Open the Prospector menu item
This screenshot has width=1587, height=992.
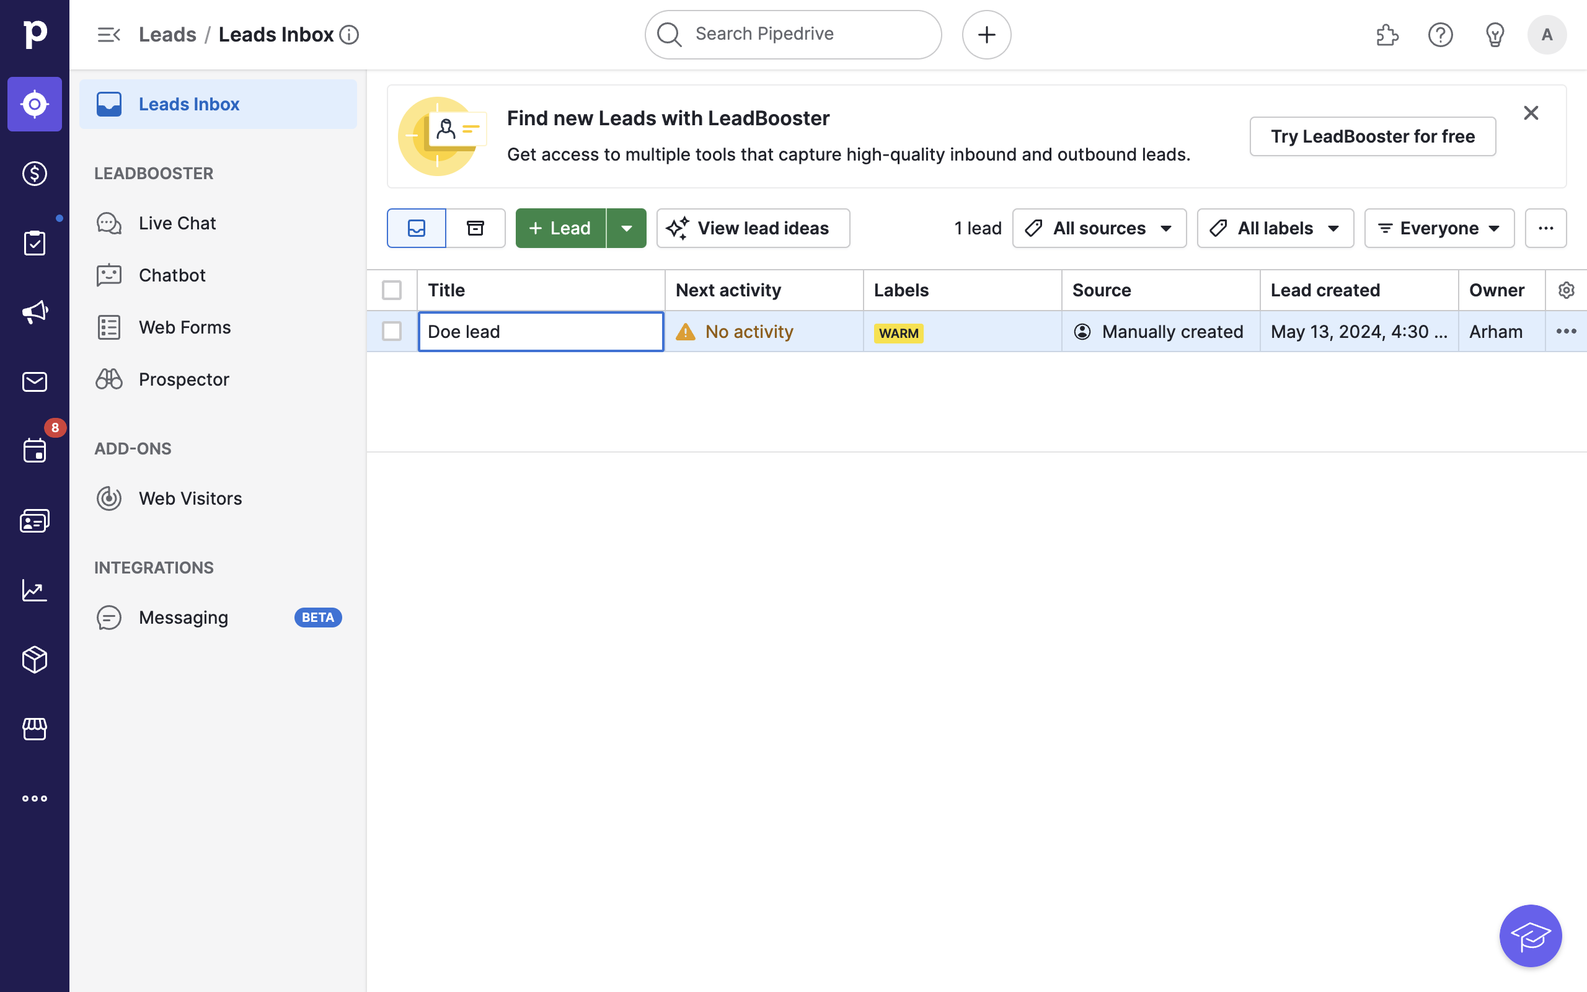(218, 379)
